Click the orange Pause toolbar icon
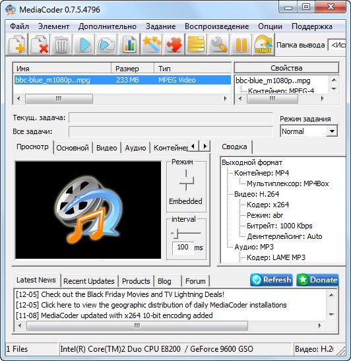Screen dimensions: 351x361 (241, 44)
